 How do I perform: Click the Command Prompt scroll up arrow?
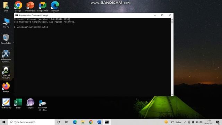[172, 19]
